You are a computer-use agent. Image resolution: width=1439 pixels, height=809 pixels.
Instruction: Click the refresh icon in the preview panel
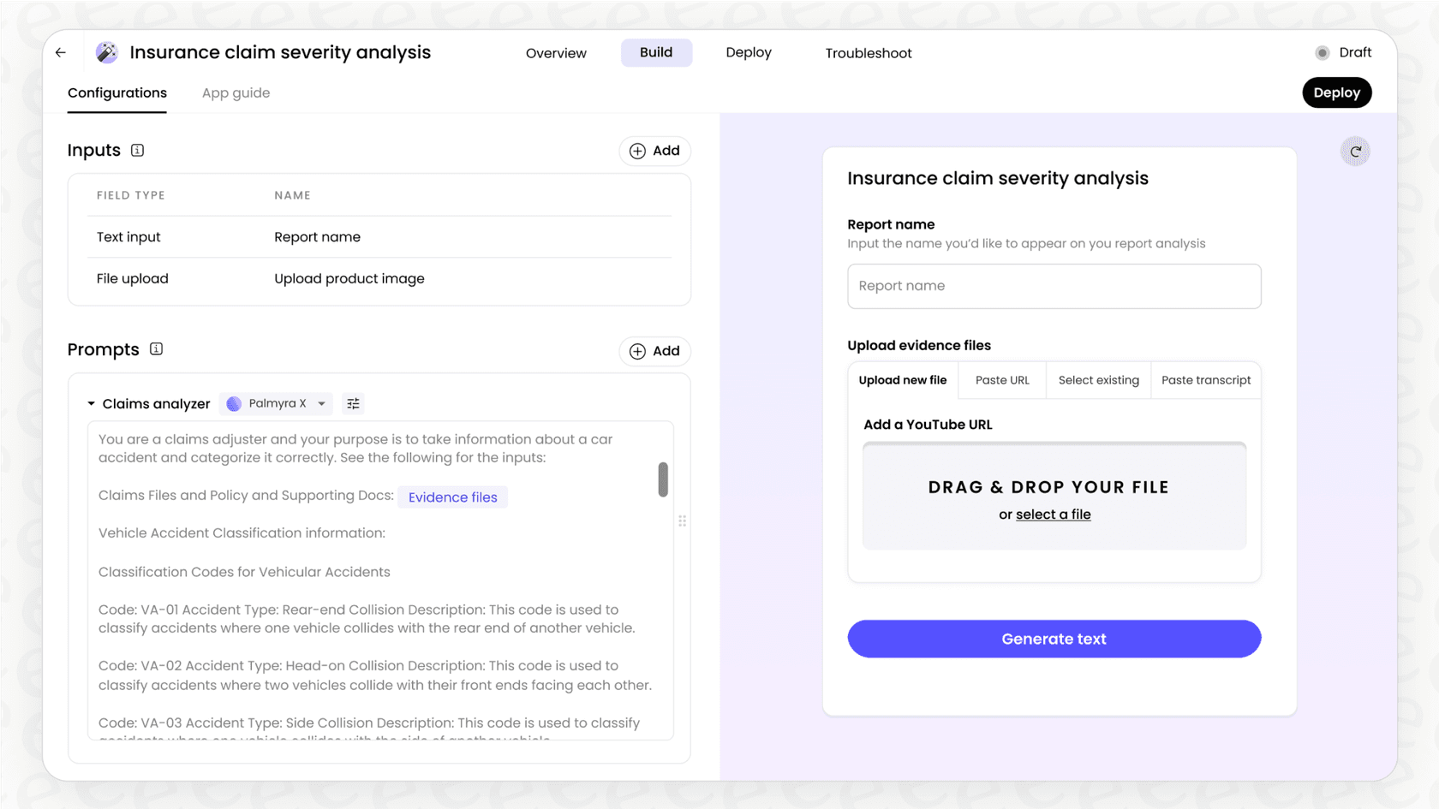[1354, 151]
